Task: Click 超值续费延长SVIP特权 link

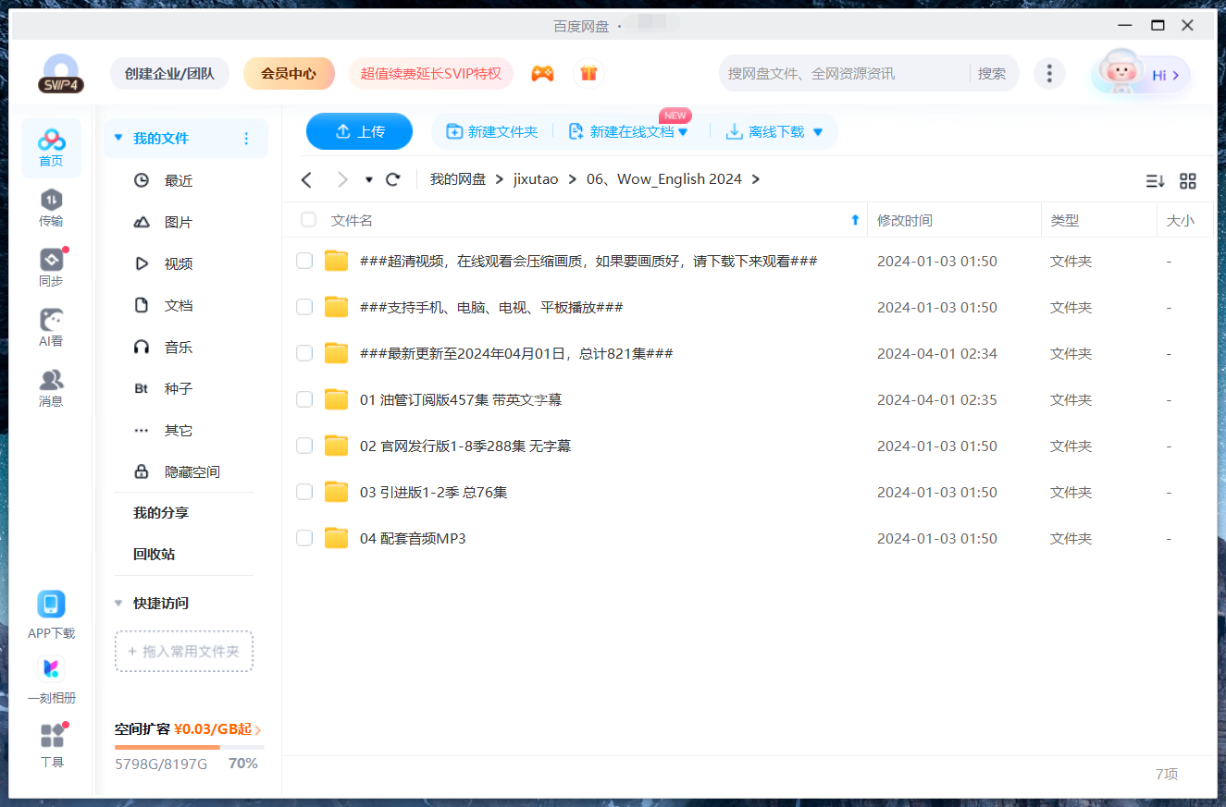Action: coord(431,73)
